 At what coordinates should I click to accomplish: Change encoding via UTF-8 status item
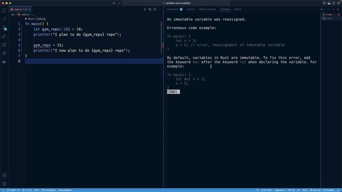[x=291, y=190]
